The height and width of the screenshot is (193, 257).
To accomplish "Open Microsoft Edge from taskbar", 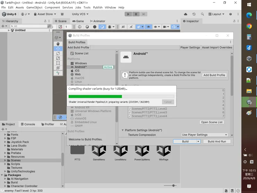I will click(x=249, y=15).
